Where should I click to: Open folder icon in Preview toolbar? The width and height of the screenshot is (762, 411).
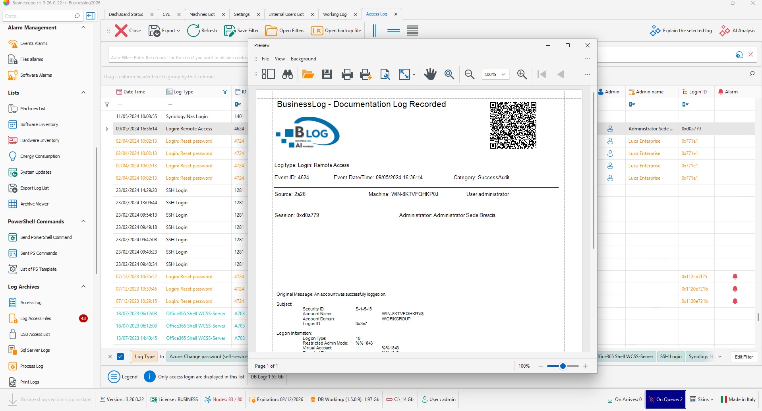308,74
